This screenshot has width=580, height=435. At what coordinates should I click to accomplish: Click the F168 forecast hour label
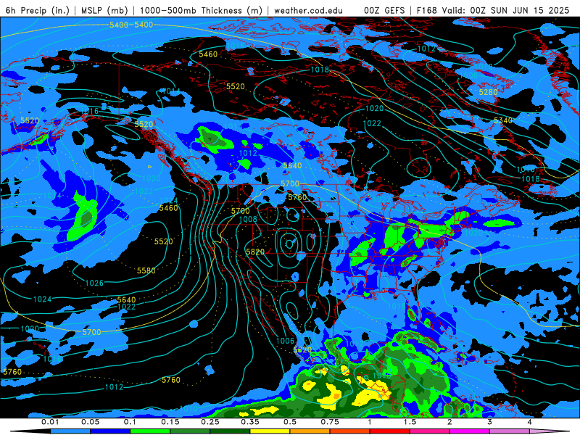point(428,10)
